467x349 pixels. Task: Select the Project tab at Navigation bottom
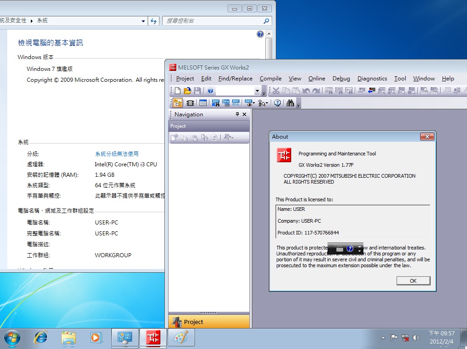209,322
